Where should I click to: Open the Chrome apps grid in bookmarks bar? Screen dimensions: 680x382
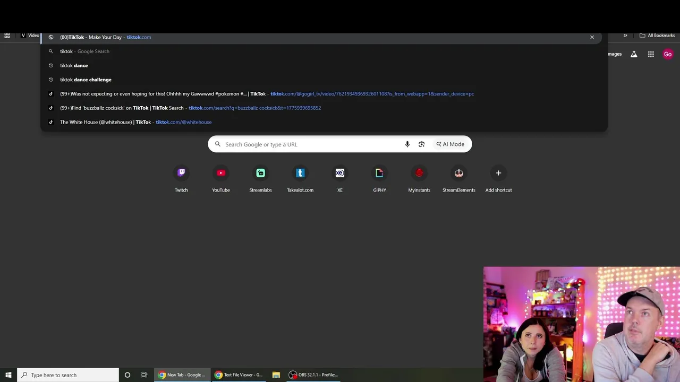click(7, 36)
